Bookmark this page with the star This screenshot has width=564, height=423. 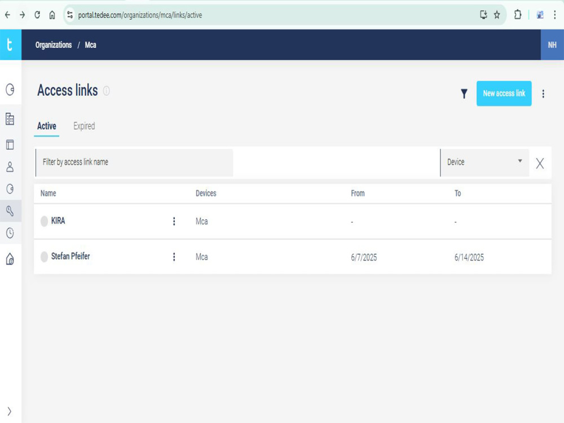click(x=497, y=15)
